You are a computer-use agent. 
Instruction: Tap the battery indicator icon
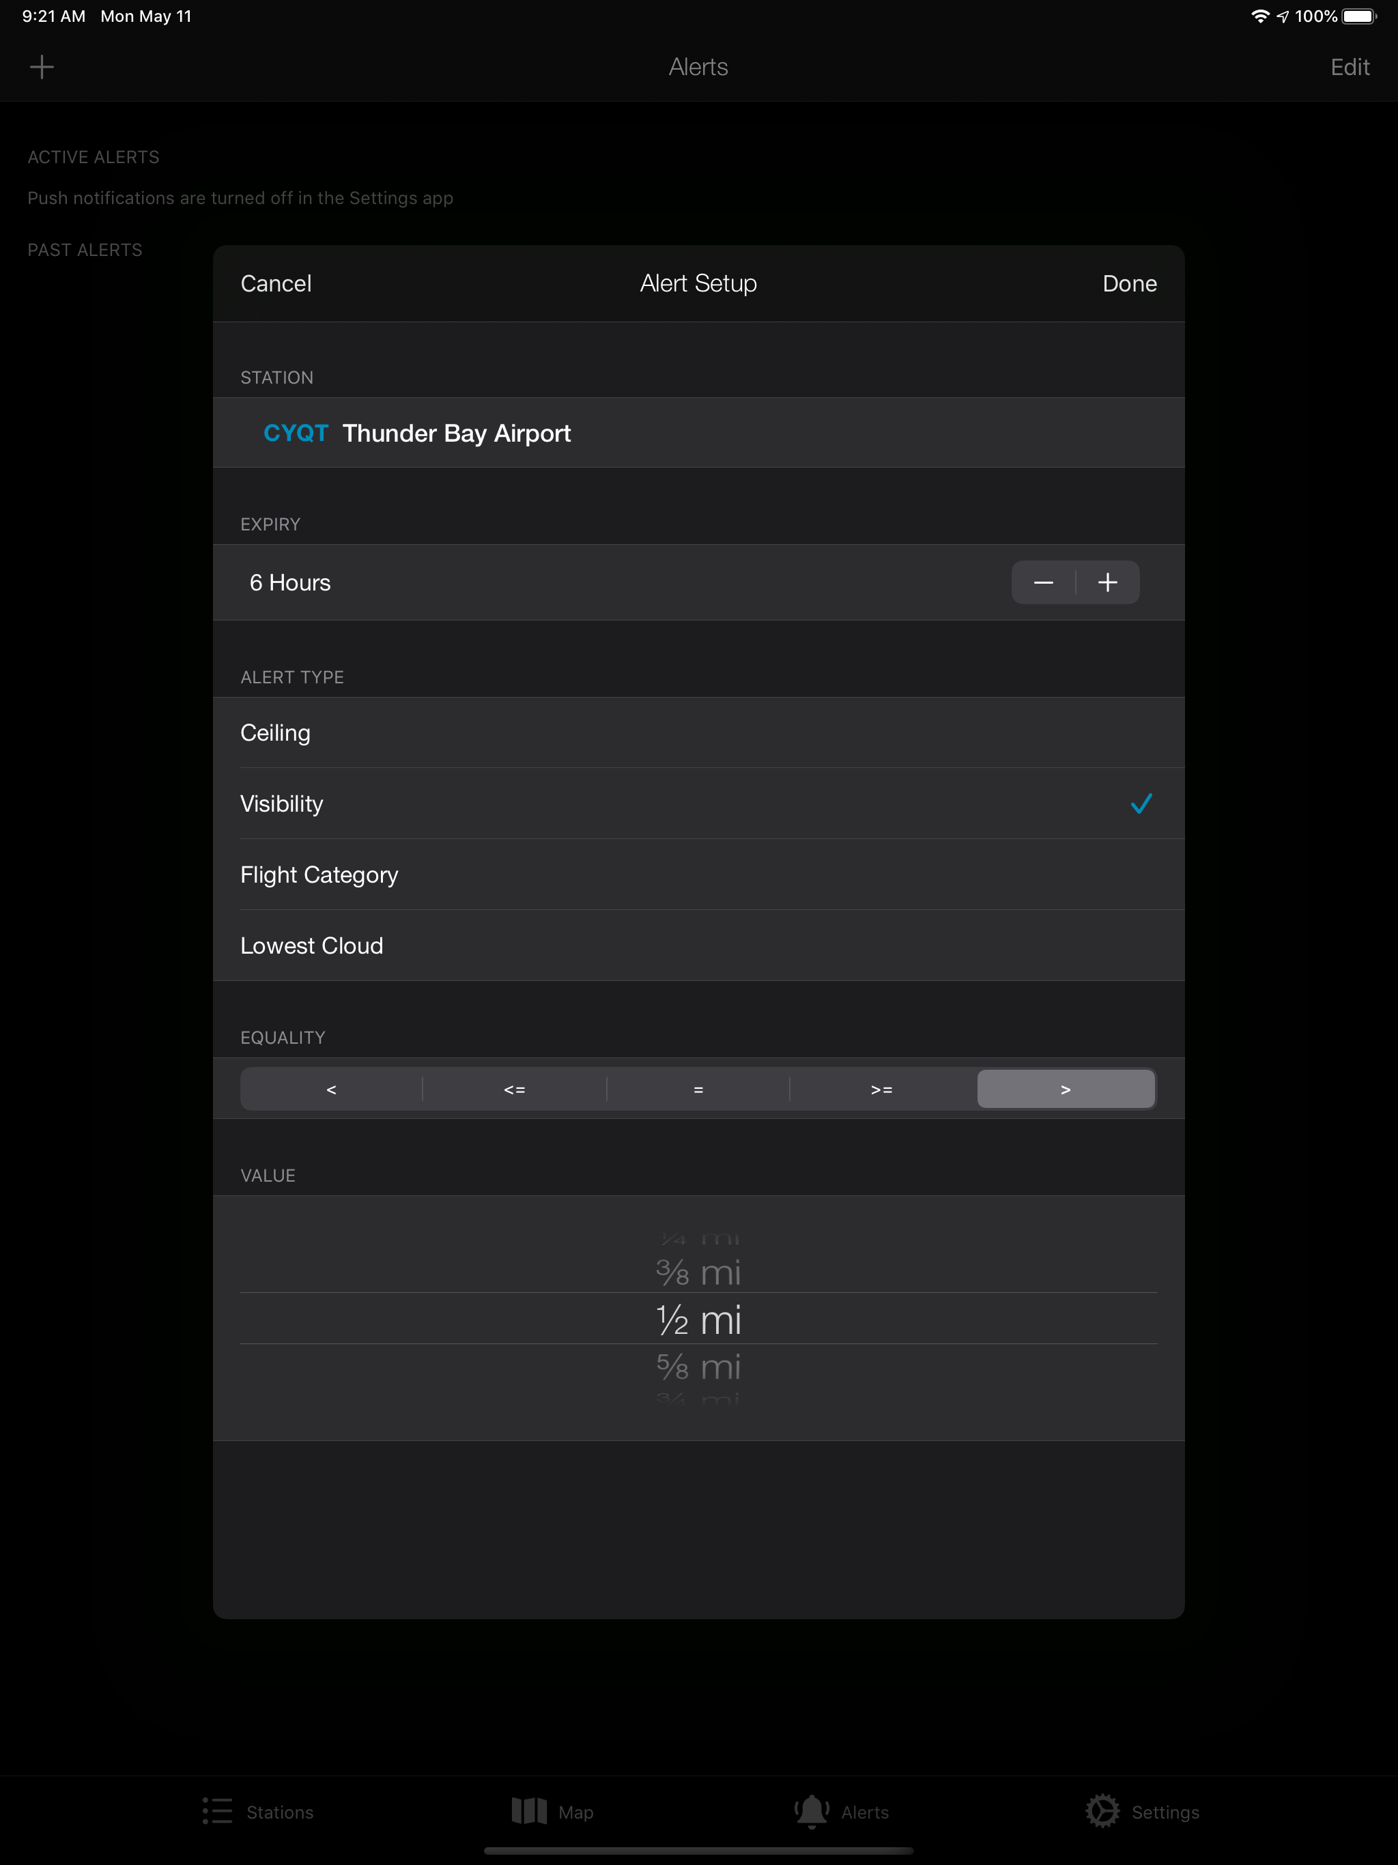pyautogui.click(x=1359, y=16)
